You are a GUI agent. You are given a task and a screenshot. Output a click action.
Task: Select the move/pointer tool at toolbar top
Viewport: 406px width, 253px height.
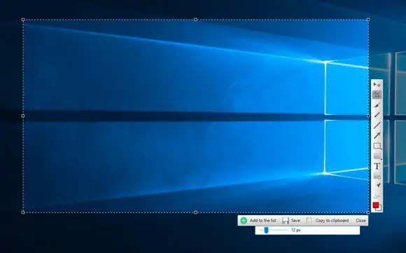[377, 85]
